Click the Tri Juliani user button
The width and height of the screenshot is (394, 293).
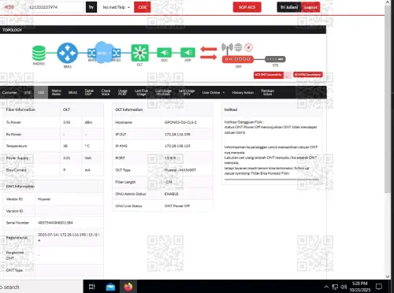coord(289,7)
